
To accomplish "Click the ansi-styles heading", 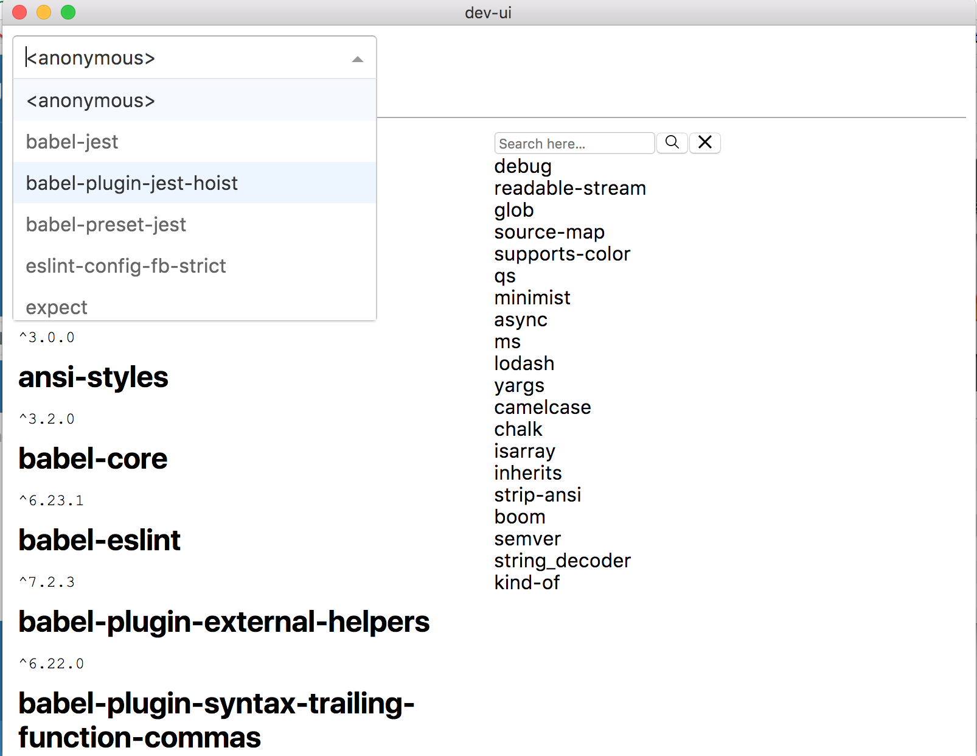I will 93,377.
